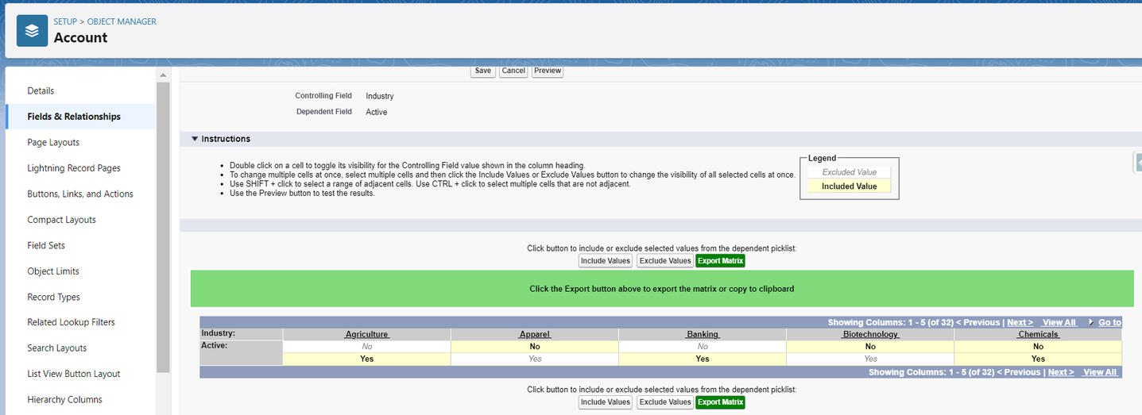Open Buttons, Links, and Actions section
The height and width of the screenshot is (415, 1142).
point(80,194)
